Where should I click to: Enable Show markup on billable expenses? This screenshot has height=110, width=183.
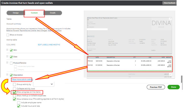tap(14, 96)
